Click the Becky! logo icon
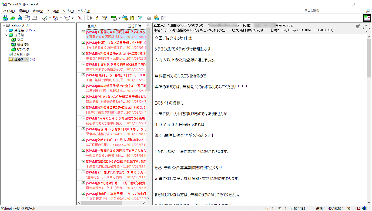This screenshot has width=372, height=211. click(367, 18)
